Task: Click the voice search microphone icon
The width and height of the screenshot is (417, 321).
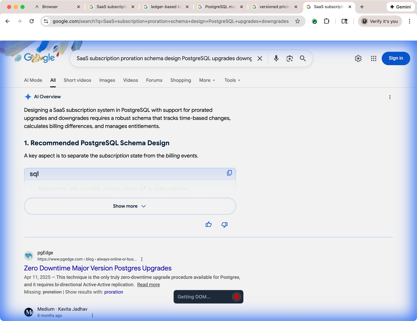Action: point(276,58)
